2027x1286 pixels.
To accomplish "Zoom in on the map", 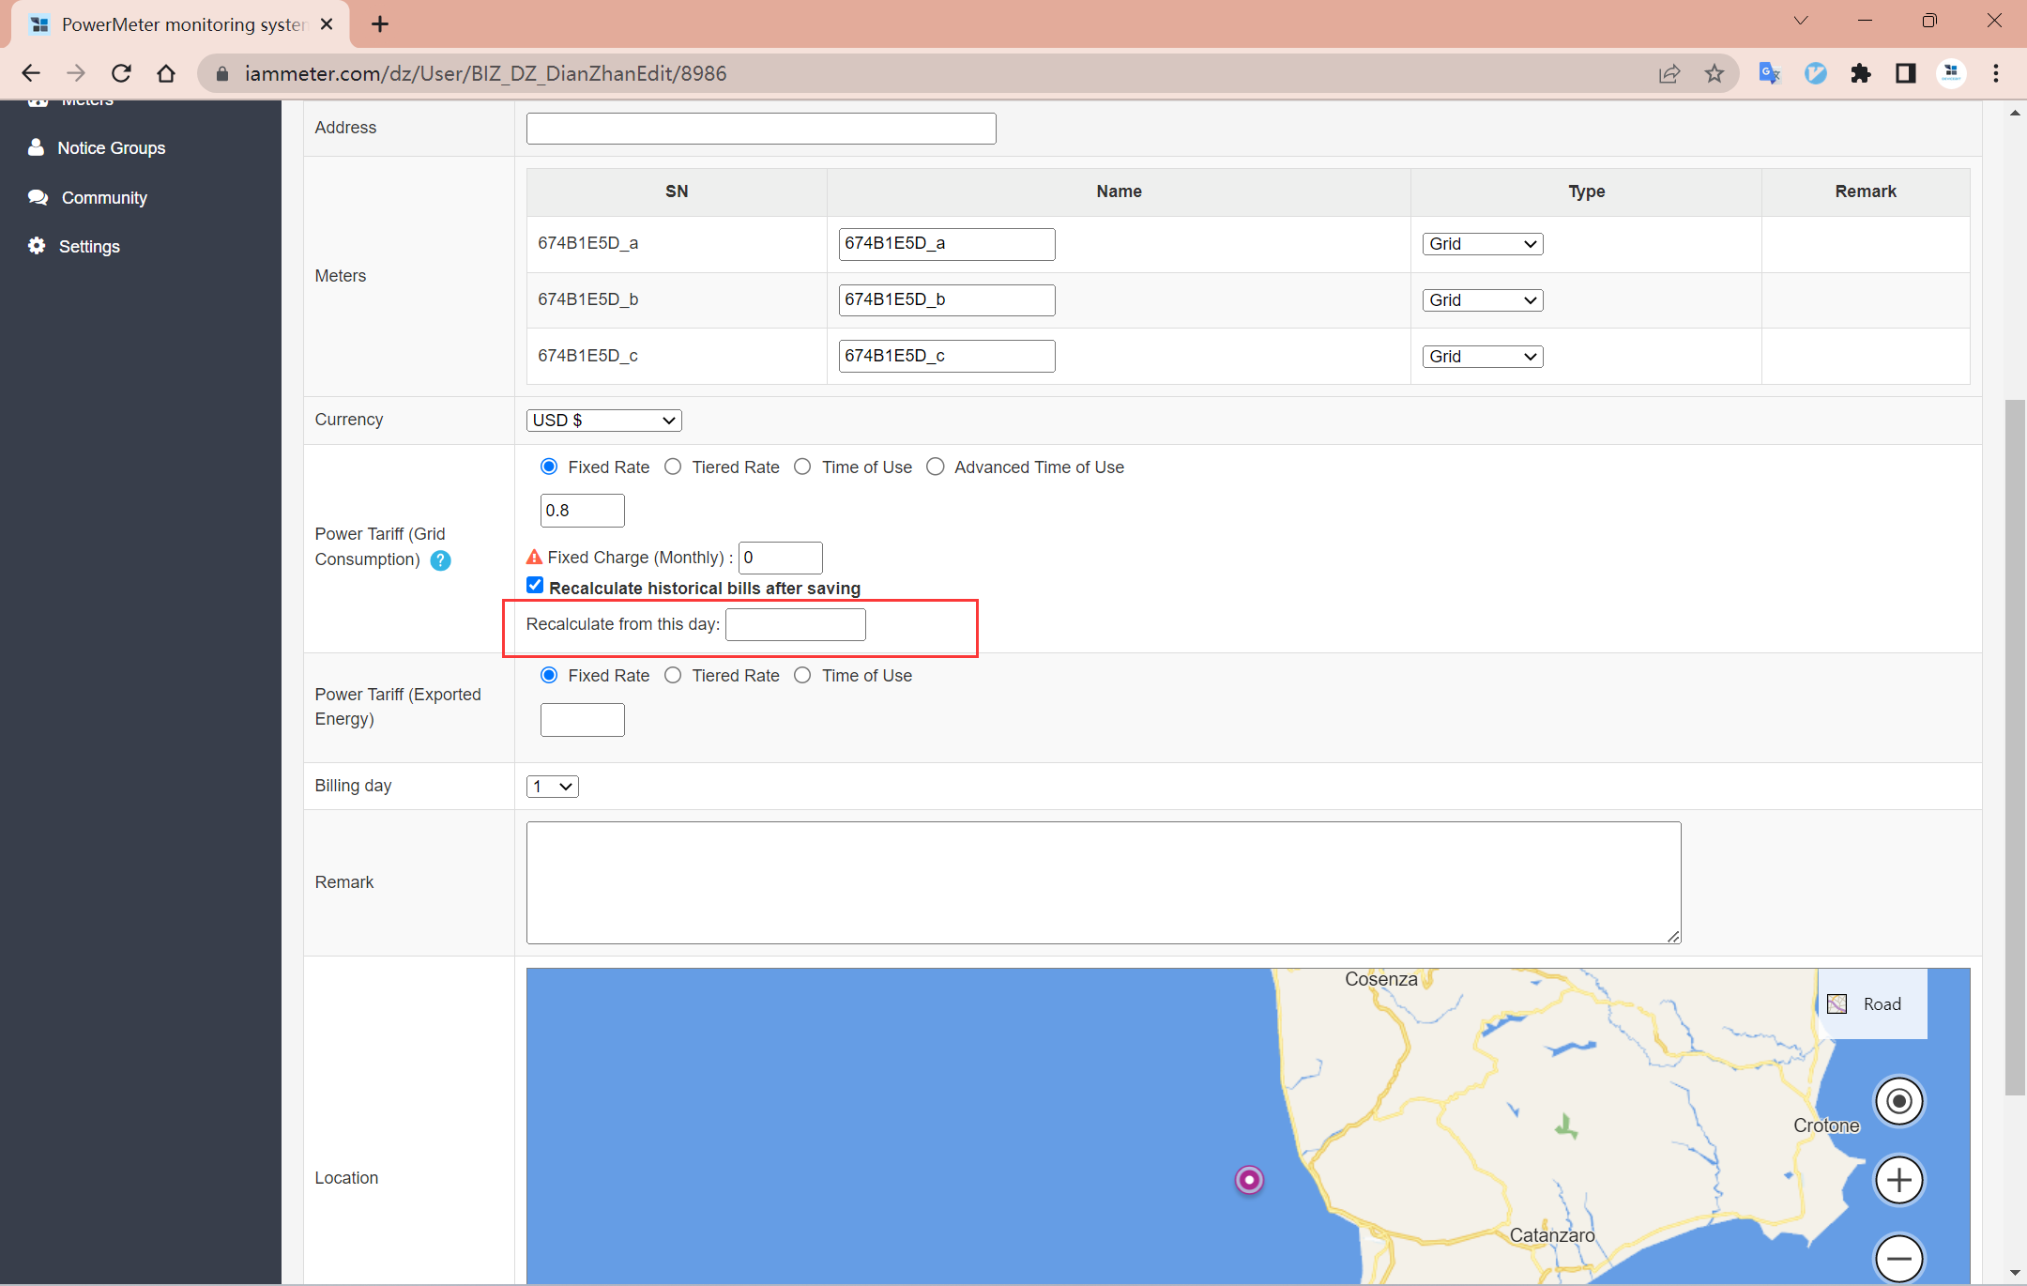I will [1898, 1180].
